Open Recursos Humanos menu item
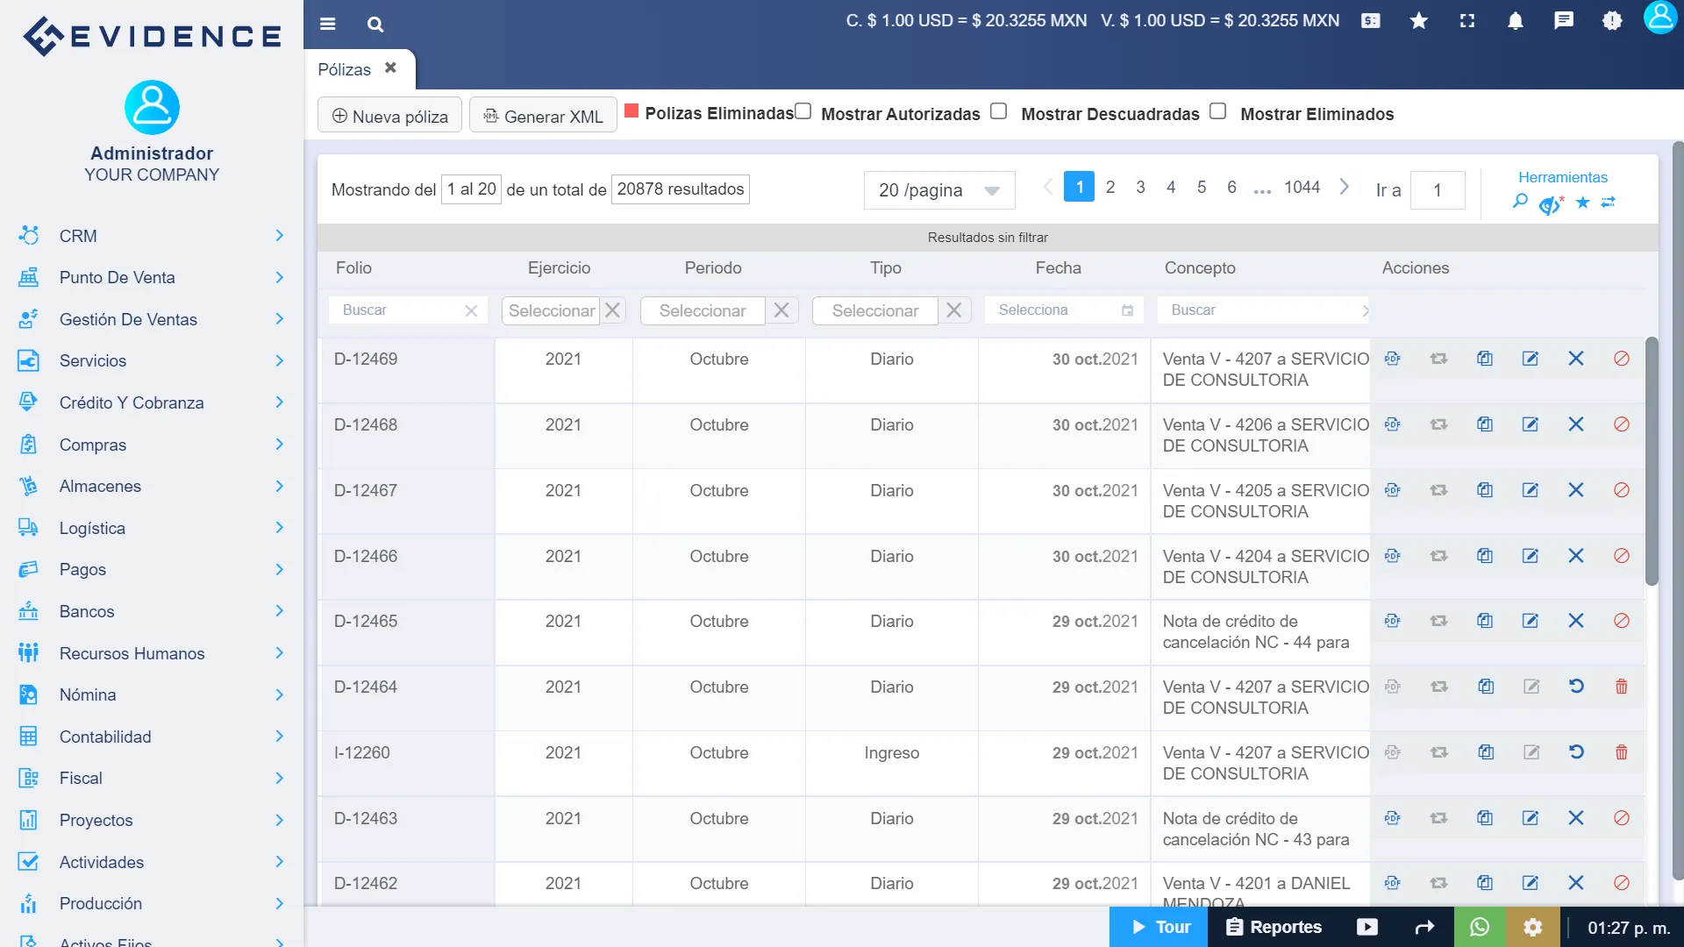This screenshot has width=1684, height=947. pos(153,653)
